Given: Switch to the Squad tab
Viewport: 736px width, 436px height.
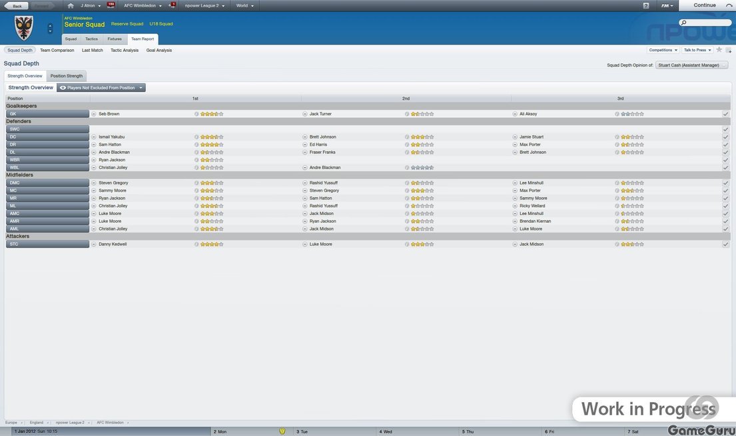Looking at the screenshot, I should (71, 39).
